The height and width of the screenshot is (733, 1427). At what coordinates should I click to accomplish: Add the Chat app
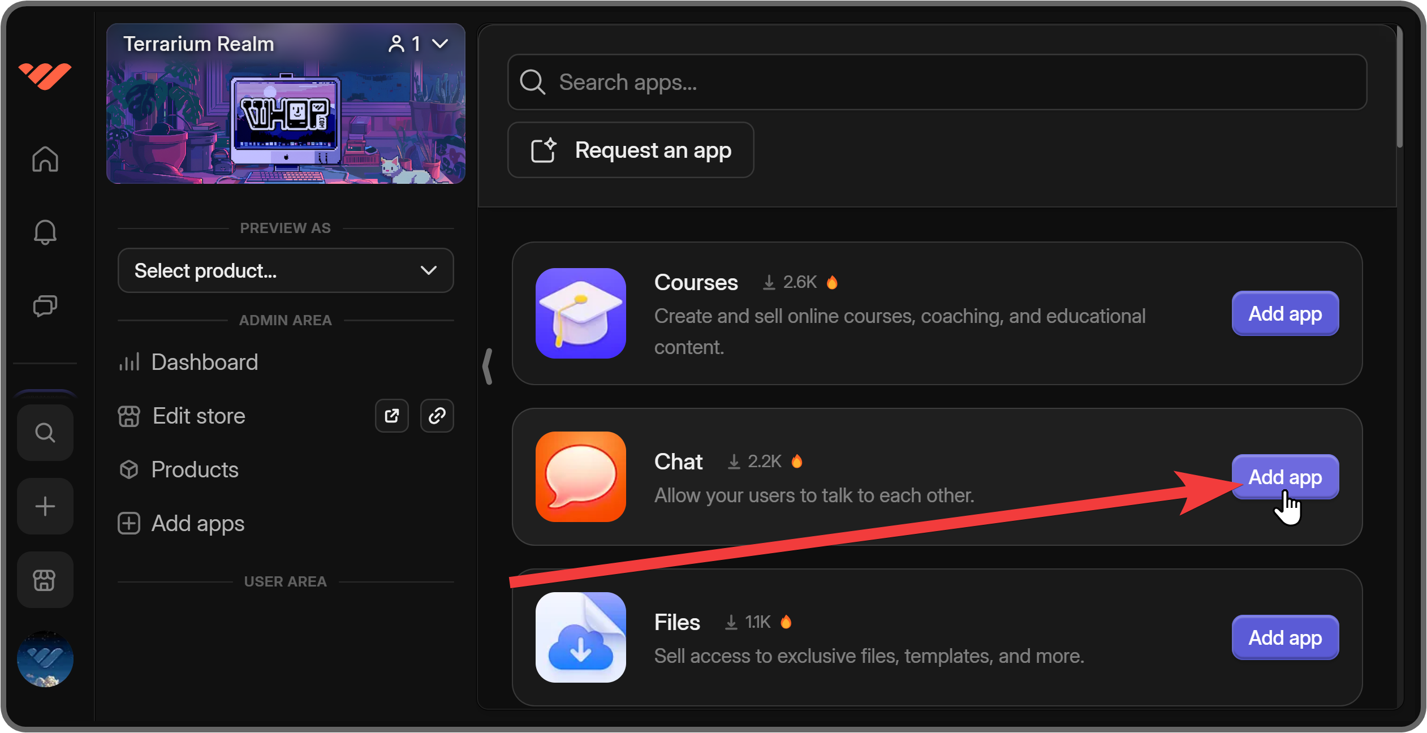(x=1284, y=477)
